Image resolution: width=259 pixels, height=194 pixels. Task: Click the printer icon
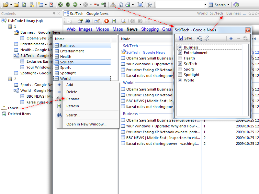pos(128,5)
